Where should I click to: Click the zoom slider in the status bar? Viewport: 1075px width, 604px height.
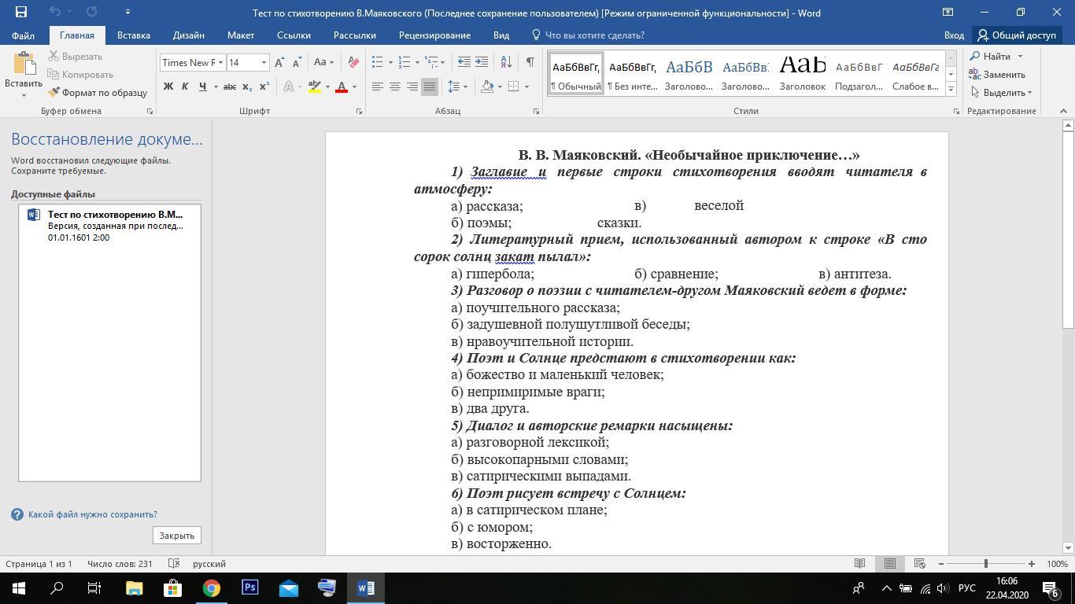click(985, 564)
